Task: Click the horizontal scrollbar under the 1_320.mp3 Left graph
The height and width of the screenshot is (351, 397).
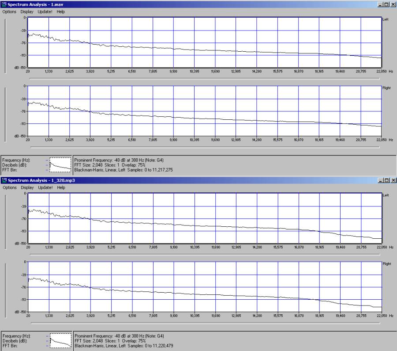Action: 205,255
